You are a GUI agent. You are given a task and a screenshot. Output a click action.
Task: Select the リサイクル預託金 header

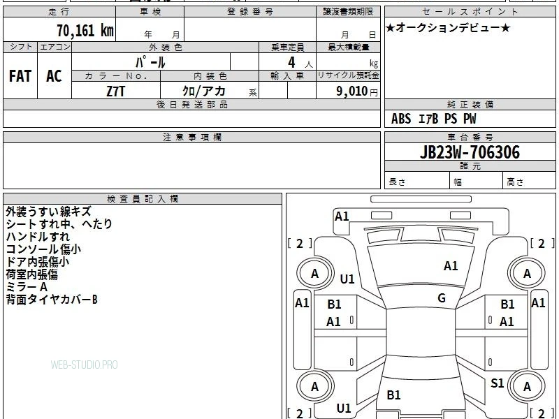coord(348,75)
